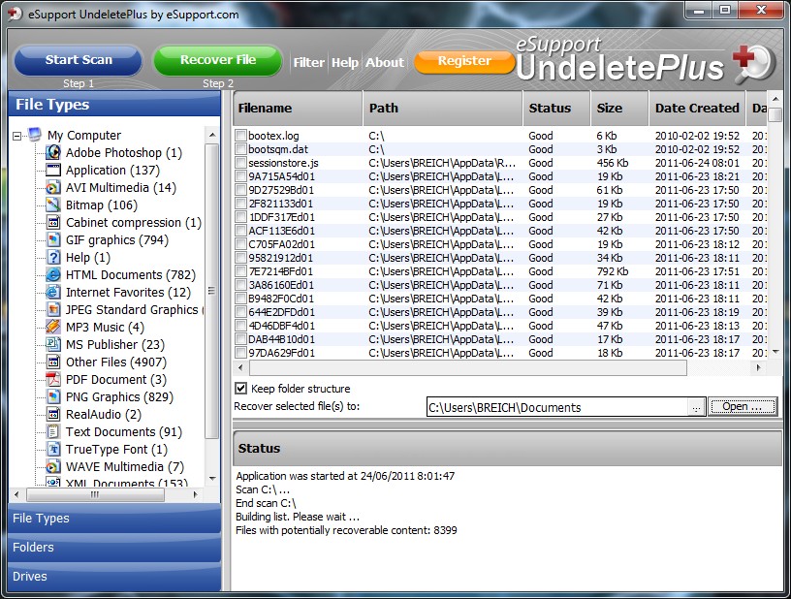Viewport: 791px width, 599px height.
Task: Click the recover destination path field
Action: (x=557, y=407)
